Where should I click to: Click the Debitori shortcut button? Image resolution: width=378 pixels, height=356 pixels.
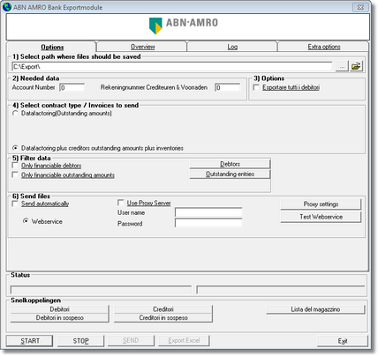click(x=59, y=309)
